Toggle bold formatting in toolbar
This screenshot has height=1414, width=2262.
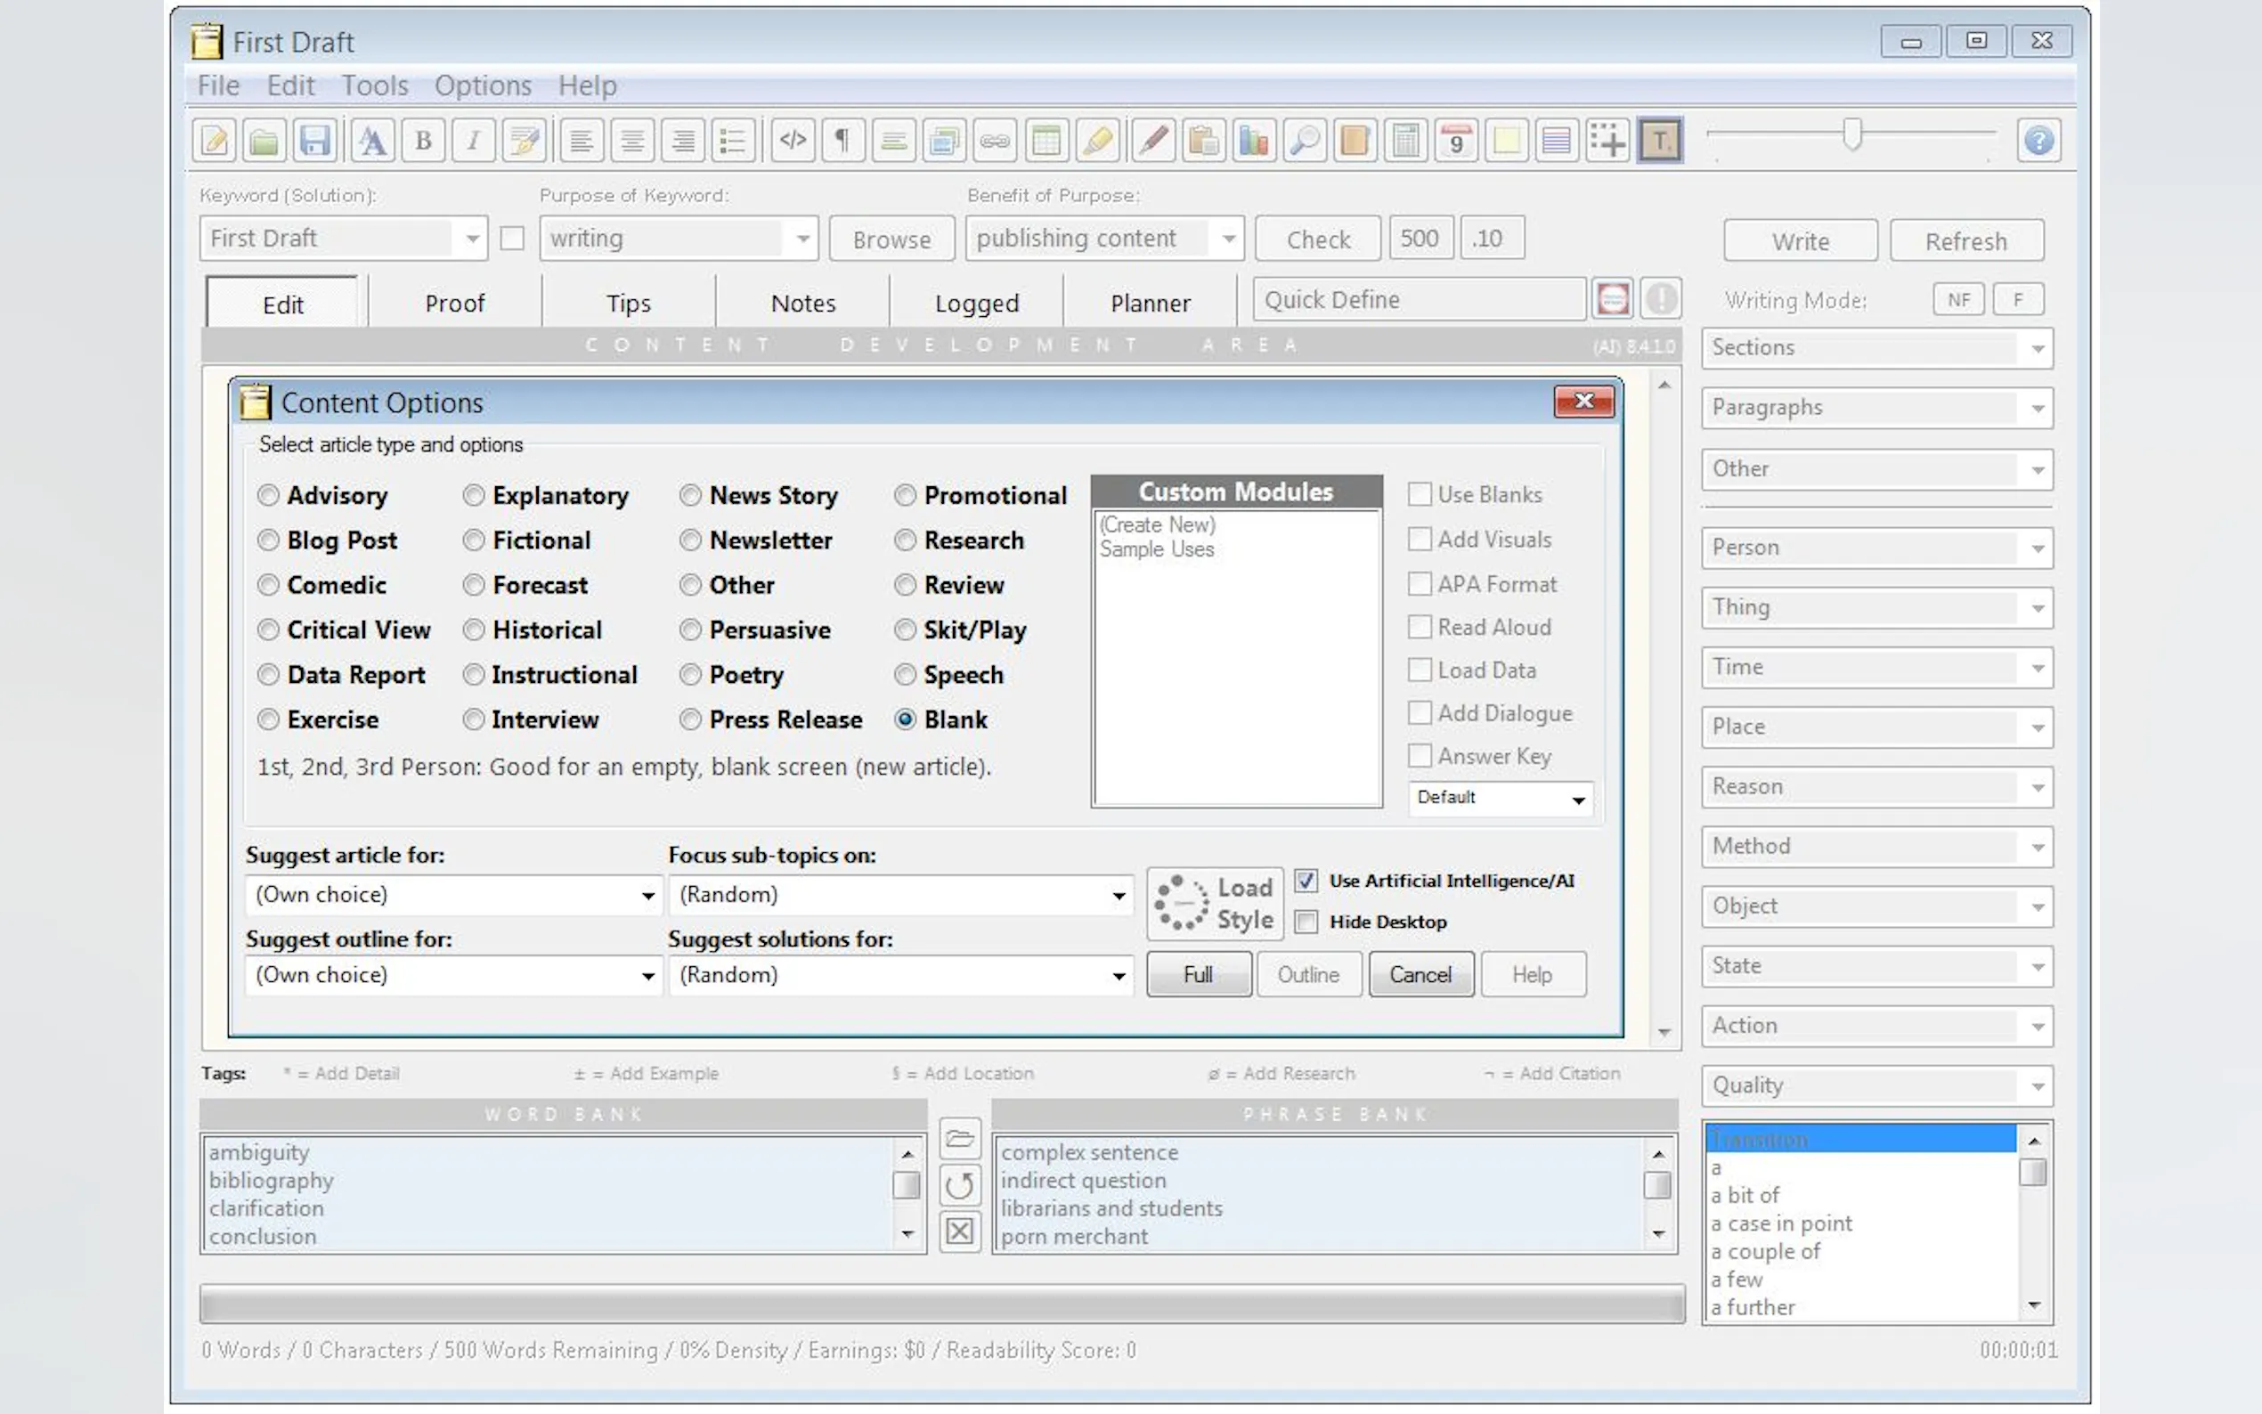point(423,142)
